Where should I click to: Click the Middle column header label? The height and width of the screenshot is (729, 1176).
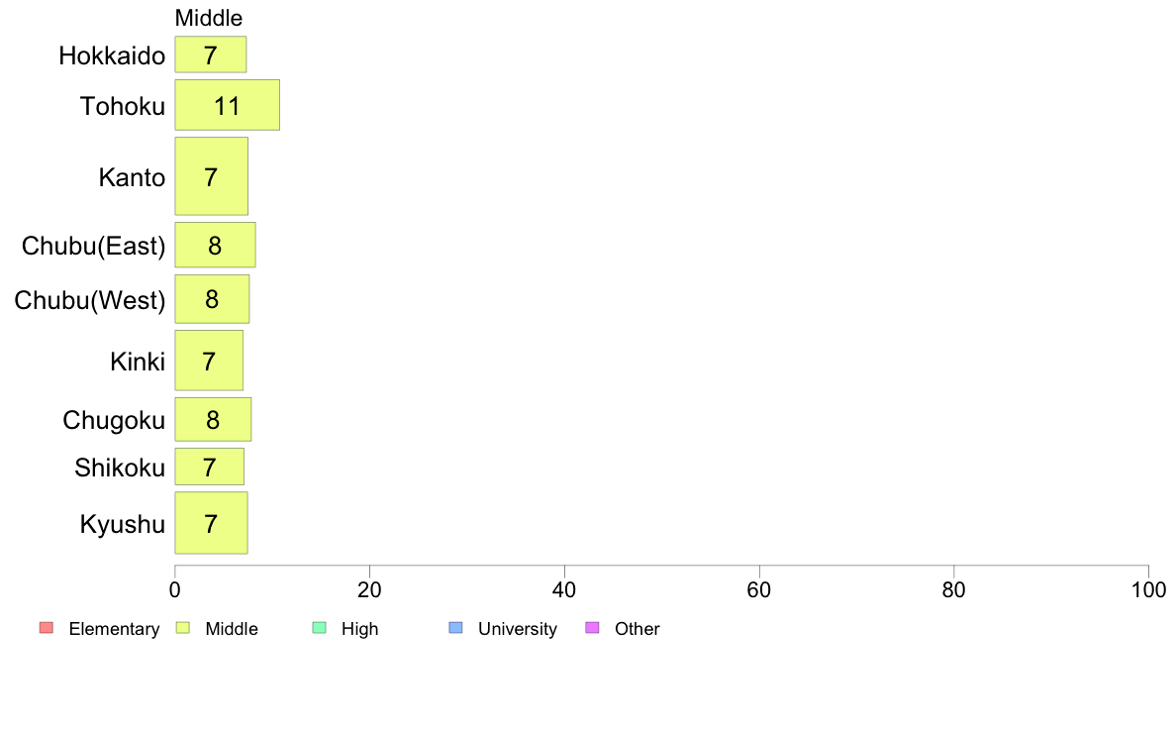point(209,18)
